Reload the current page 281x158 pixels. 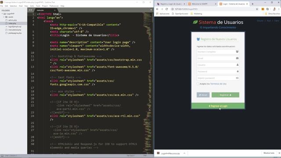click(167, 9)
